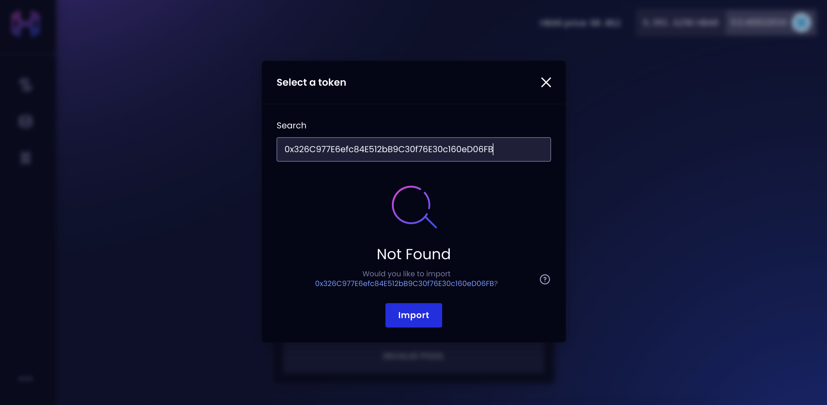Focus the token Search input field
The height and width of the screenshot is (405, 827).
pyautogui.click(x=413, y=149)
